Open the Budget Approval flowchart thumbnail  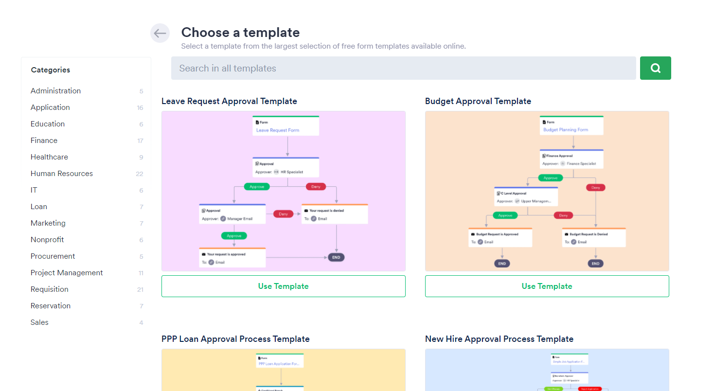tap(547, 191)
